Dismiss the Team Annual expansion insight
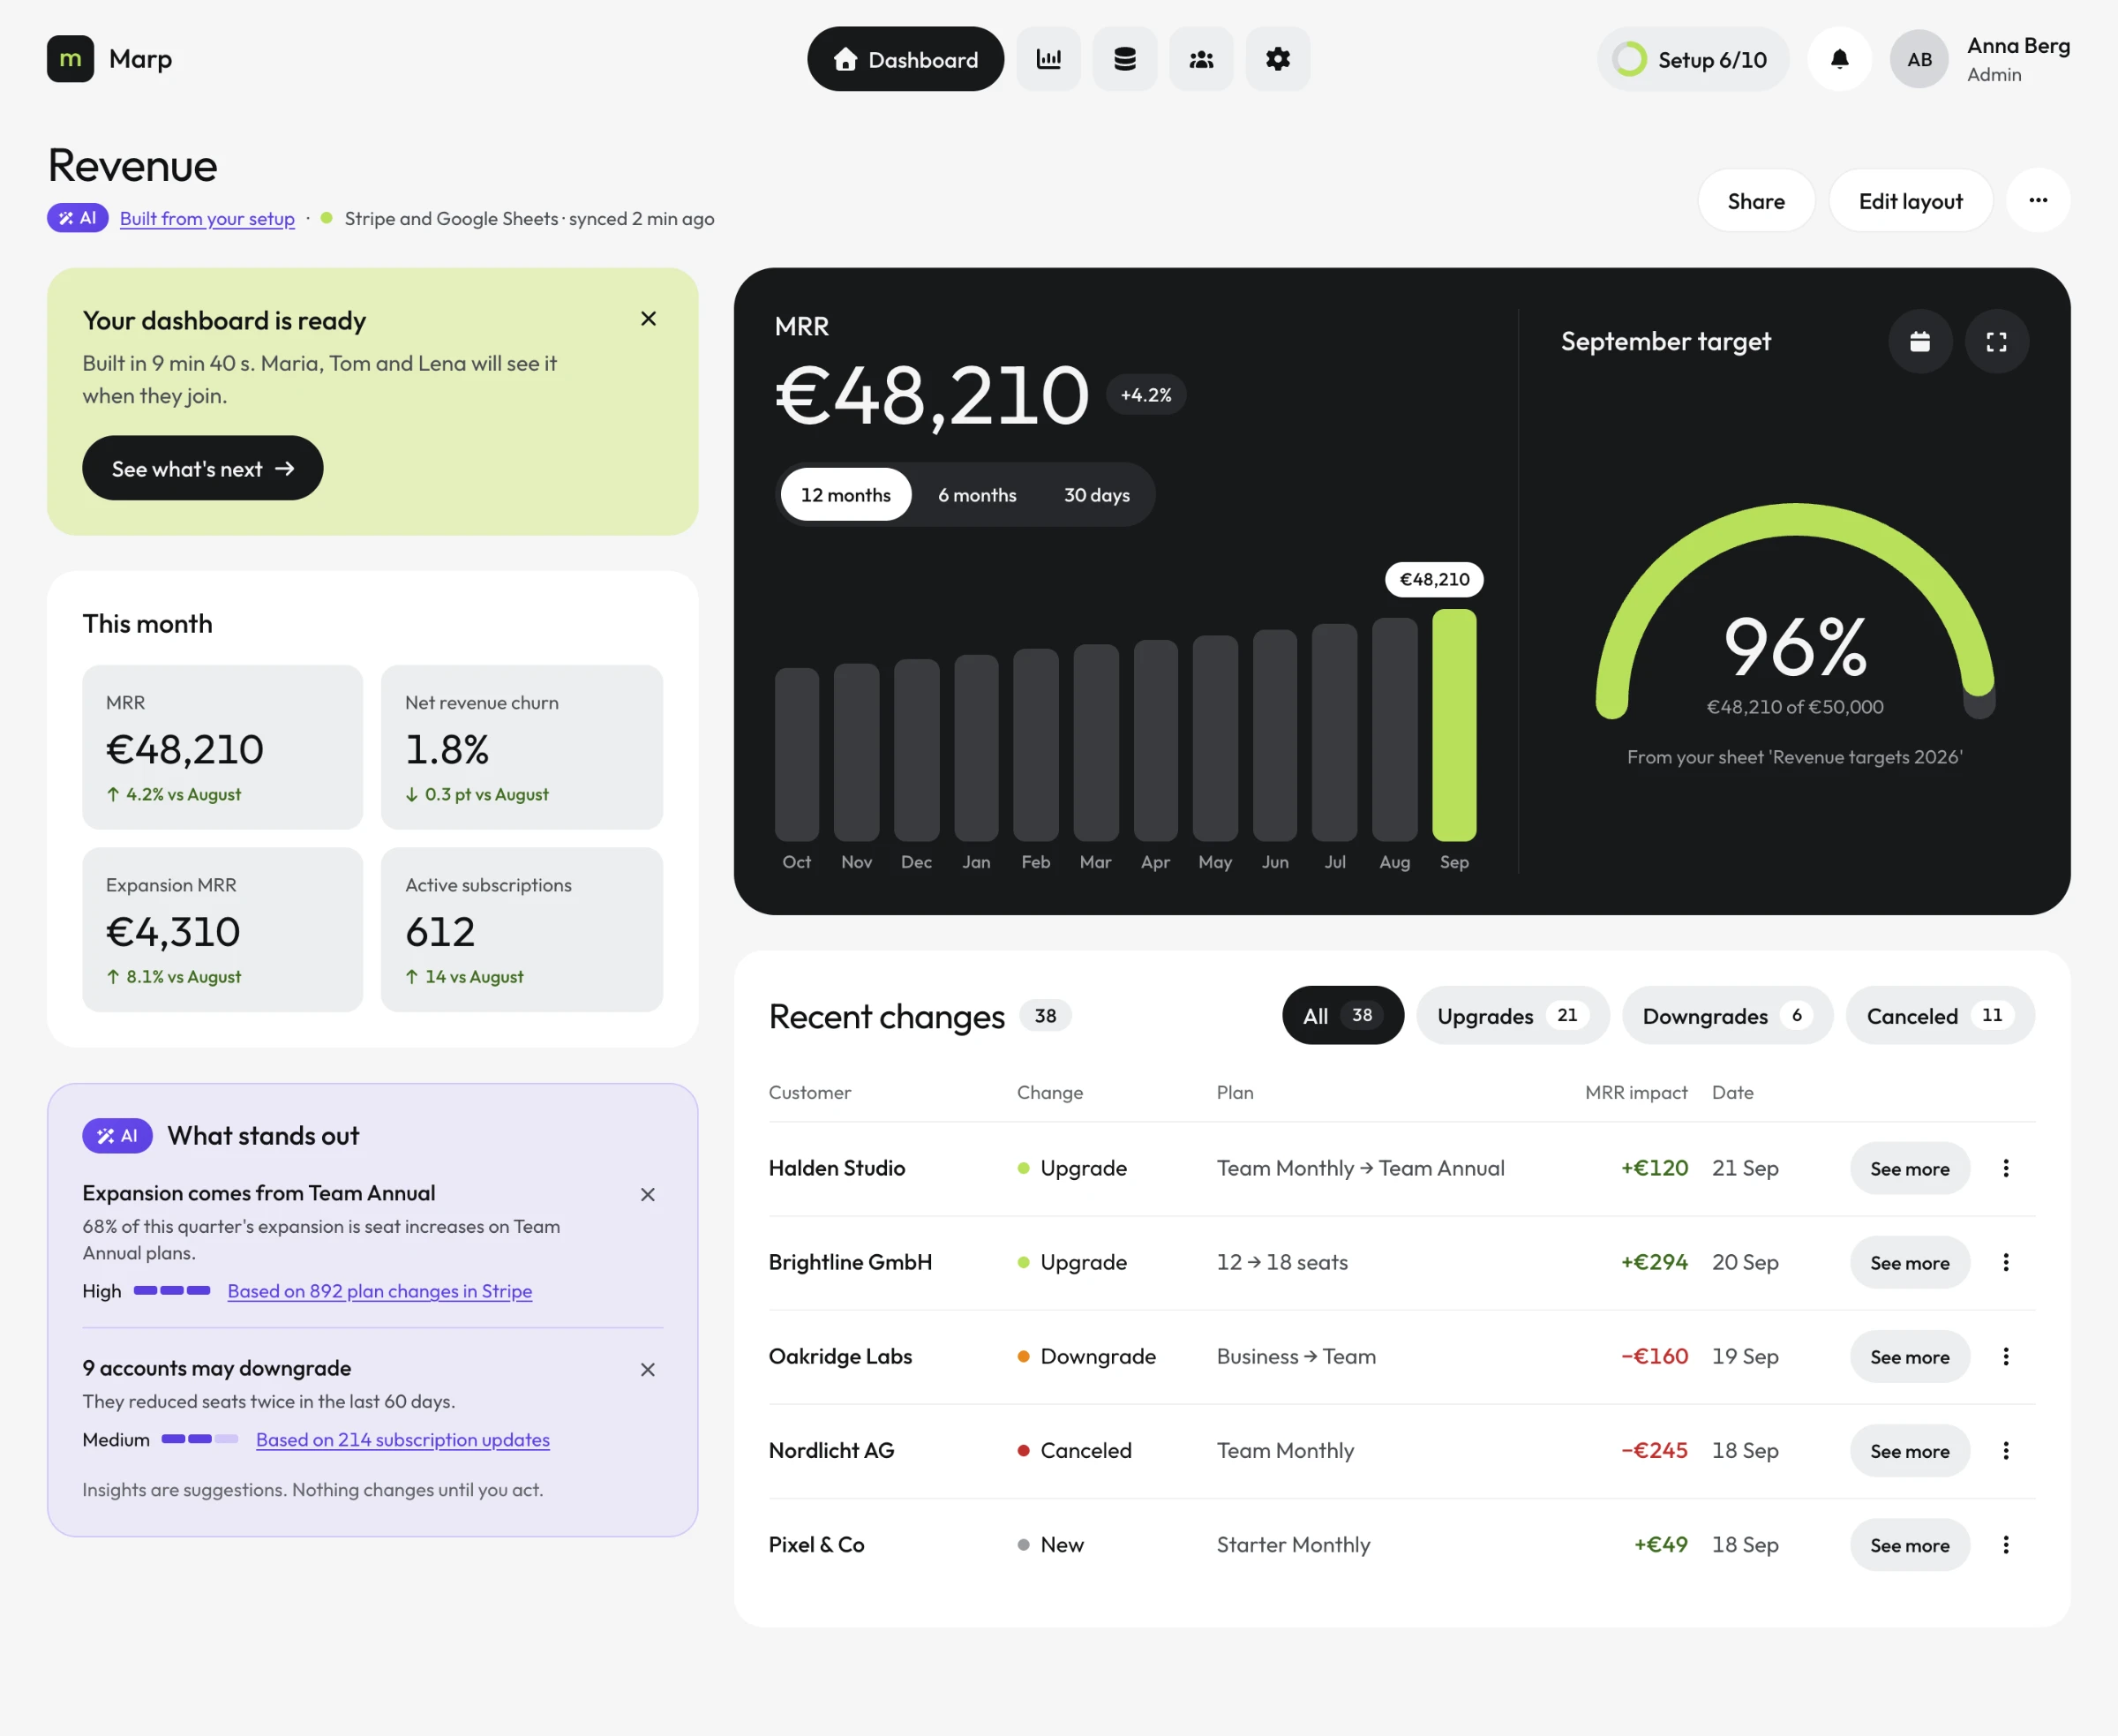The image size is (2118, 1736). click(x=648, y=1195)
